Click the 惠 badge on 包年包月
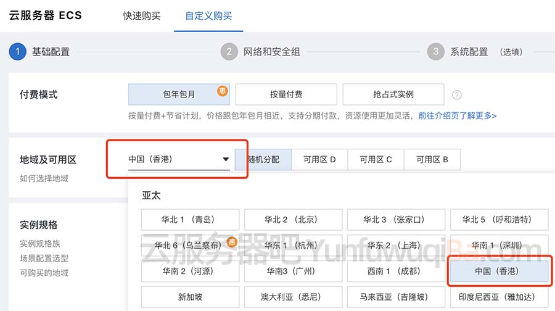This screenshot has height=311, width=555. click(222, 91)
